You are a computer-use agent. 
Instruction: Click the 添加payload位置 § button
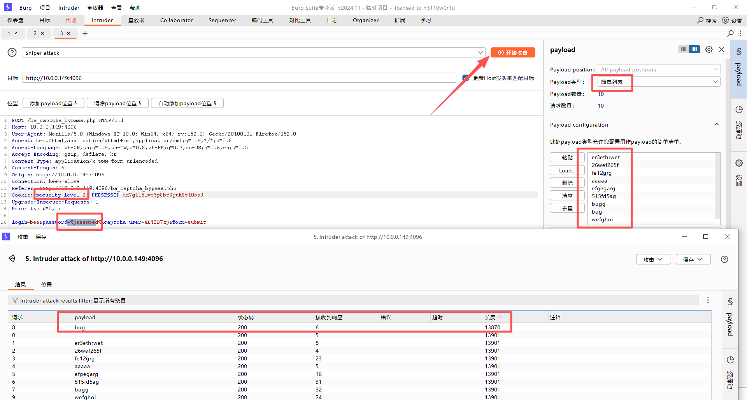(x=53, y=103)
